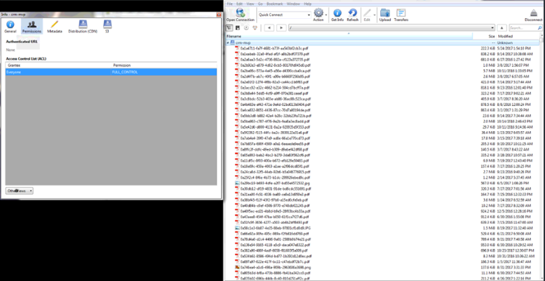This screenshot has height=281, width=545.
Task: Collapse the crm-mvp folder tree
Action: [x=228, y=43]
